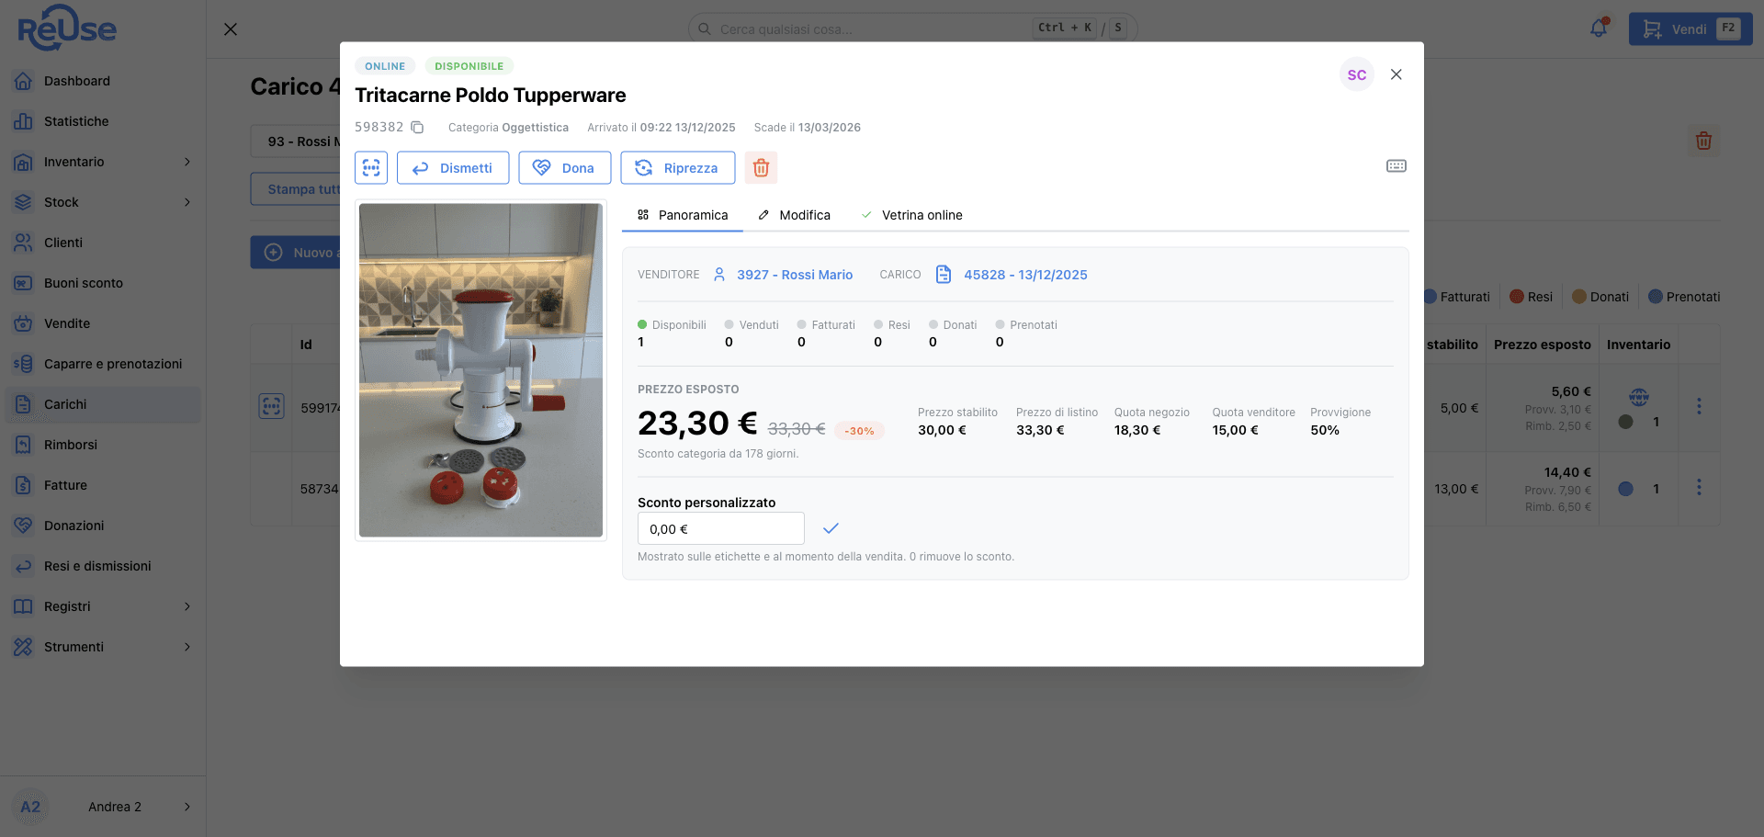The width and height of the screenshot is (1764, 837).
Task: Open Statistiche page
Action: pos(103,121)
